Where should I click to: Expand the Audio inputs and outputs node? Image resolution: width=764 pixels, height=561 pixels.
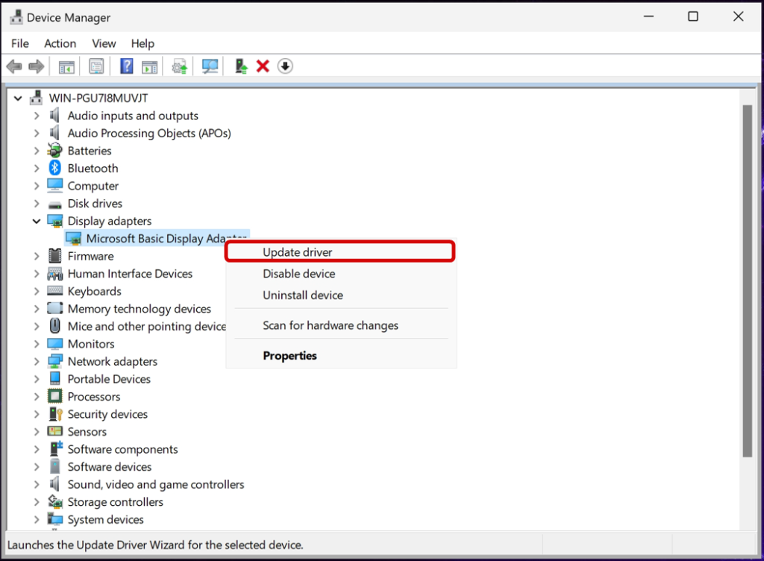[37, 116]
